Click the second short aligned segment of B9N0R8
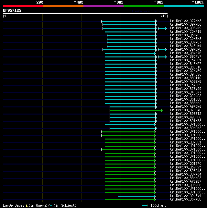 click(x=162, y=50)
